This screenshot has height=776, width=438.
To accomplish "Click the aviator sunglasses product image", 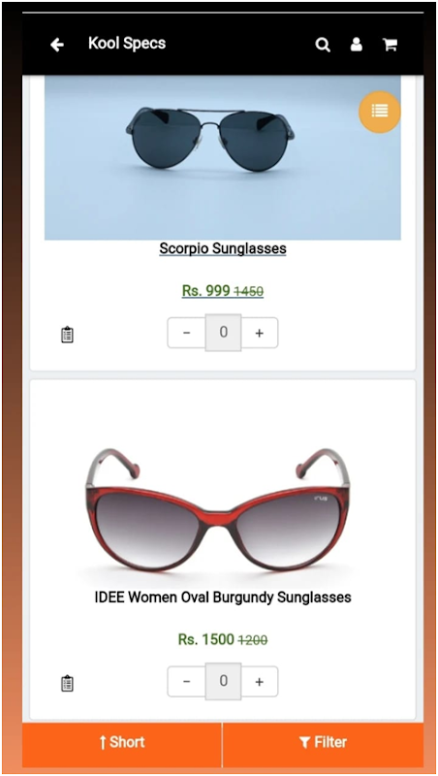I will [223, 157].
